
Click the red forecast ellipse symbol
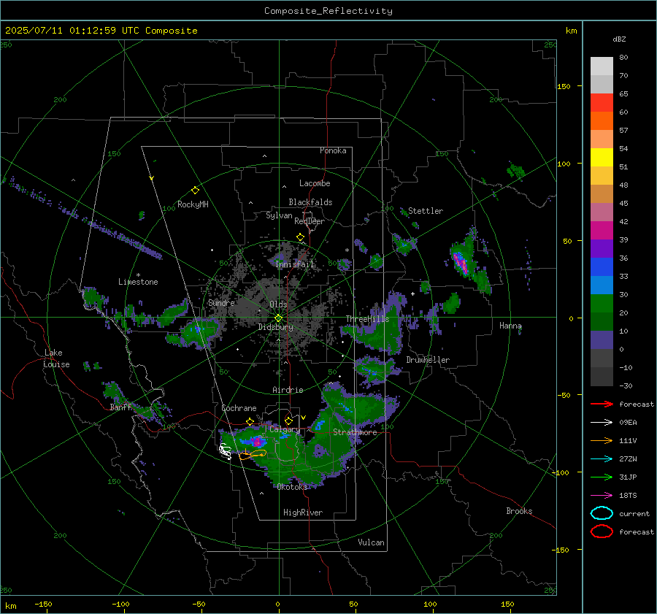point(602,532)
